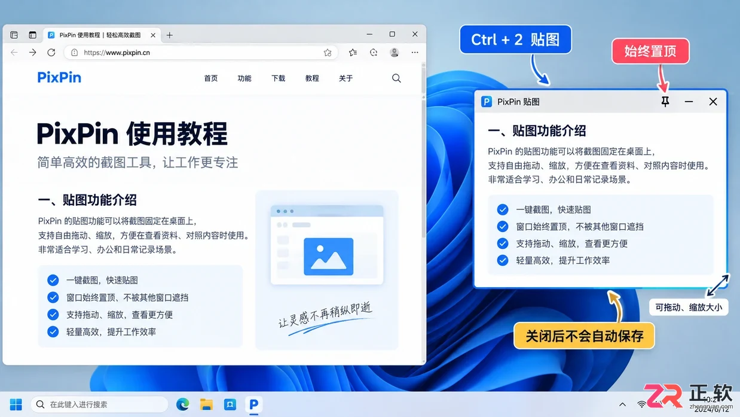The height and width of the screenshot is (417, 740).
Task: Open the browser essentials icon in Edge toolbar
Action: (374, 53)
